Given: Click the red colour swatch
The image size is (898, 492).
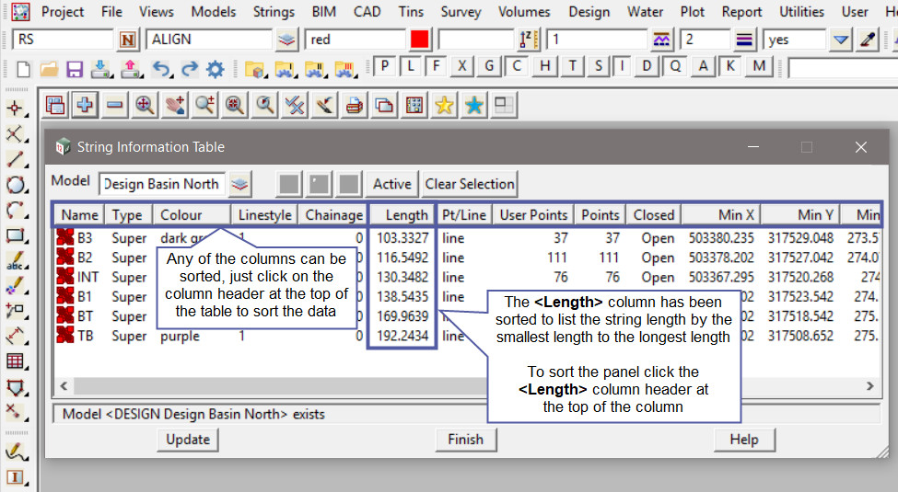Looking at the screenshot, I should pos(420,40).
